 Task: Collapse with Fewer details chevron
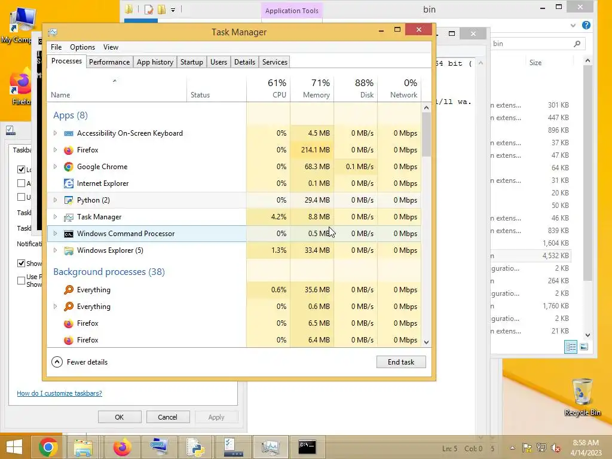click(x=57, y=362)
